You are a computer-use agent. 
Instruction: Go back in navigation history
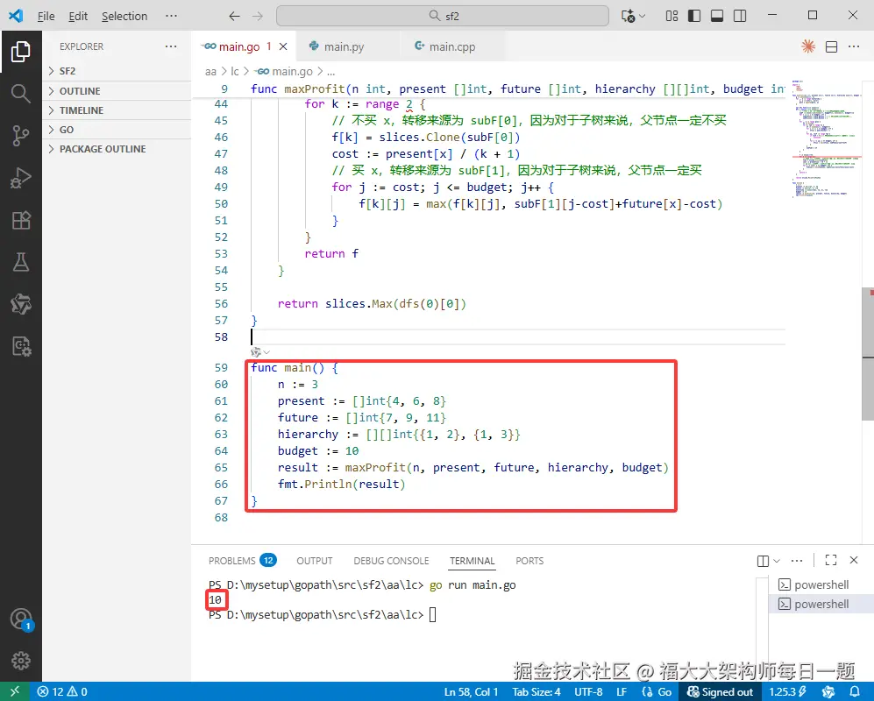pos(234,16)
